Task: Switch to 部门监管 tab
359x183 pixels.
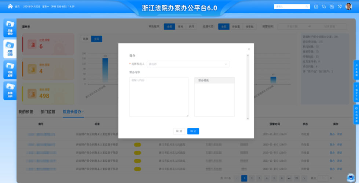Action: 48,112
